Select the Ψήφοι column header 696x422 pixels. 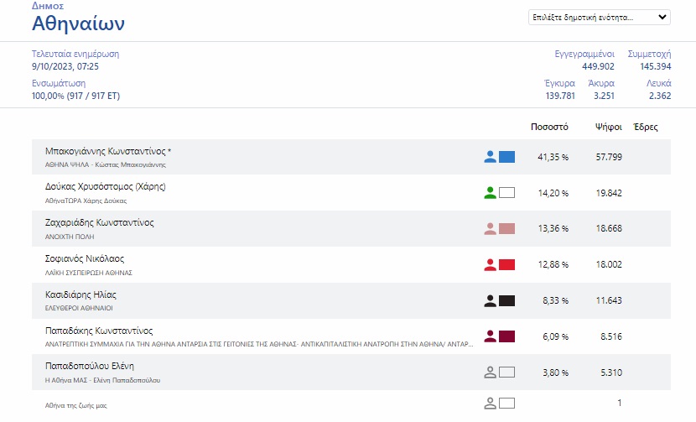coord(608,128)
